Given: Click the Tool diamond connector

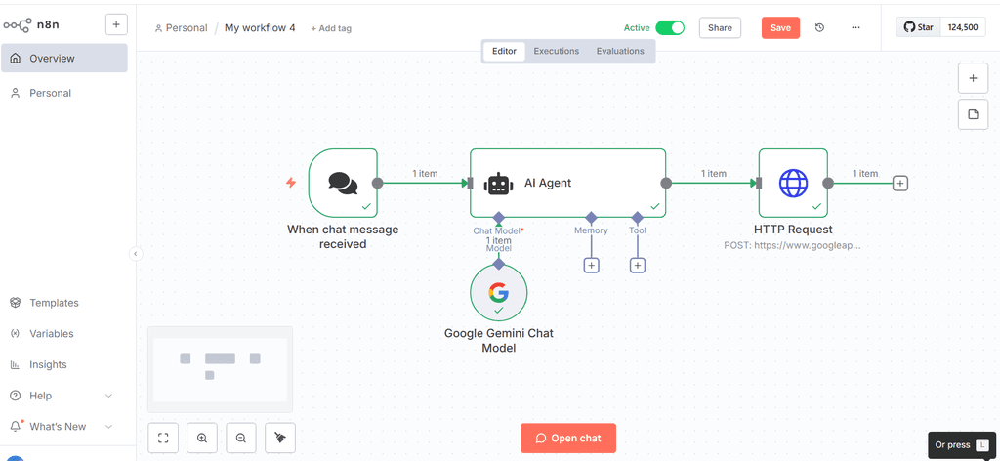Looking at the screenshot, I should [x=637, y=218].
